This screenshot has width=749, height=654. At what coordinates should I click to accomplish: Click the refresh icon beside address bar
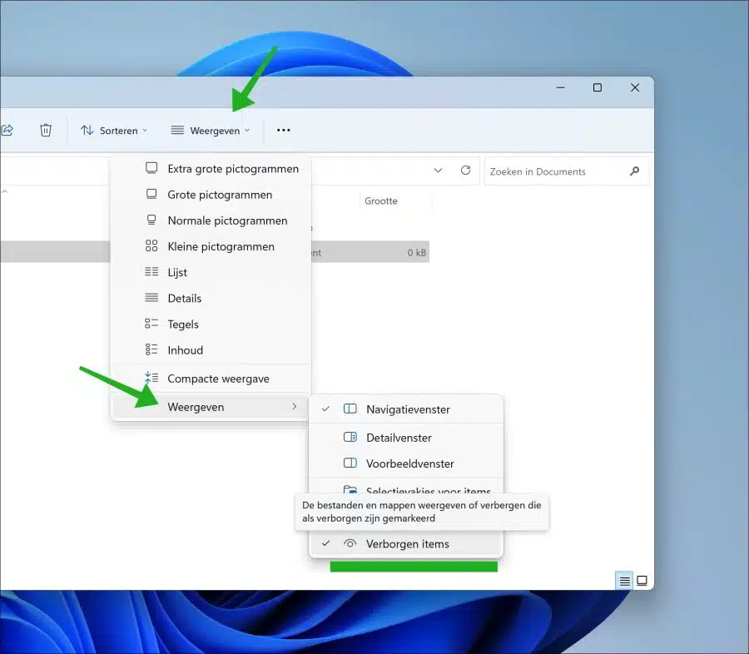pyautogui.click(x=465, y=171)
